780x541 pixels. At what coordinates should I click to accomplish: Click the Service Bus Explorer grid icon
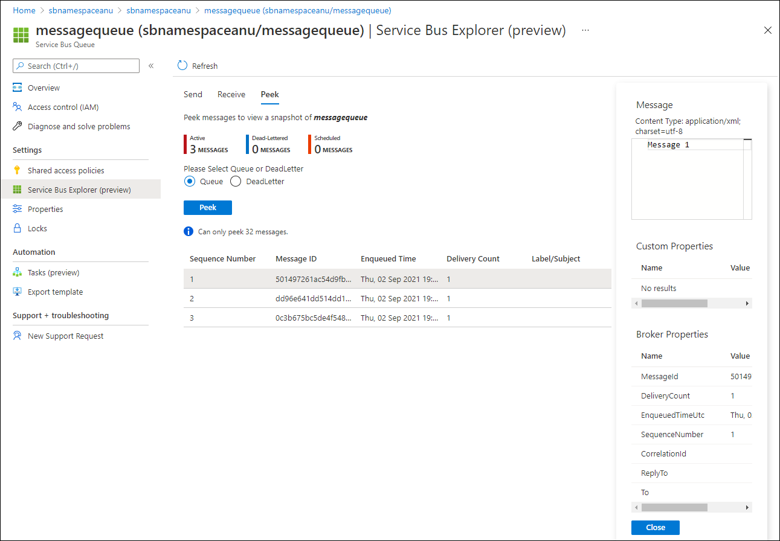[x=18, y=190]
